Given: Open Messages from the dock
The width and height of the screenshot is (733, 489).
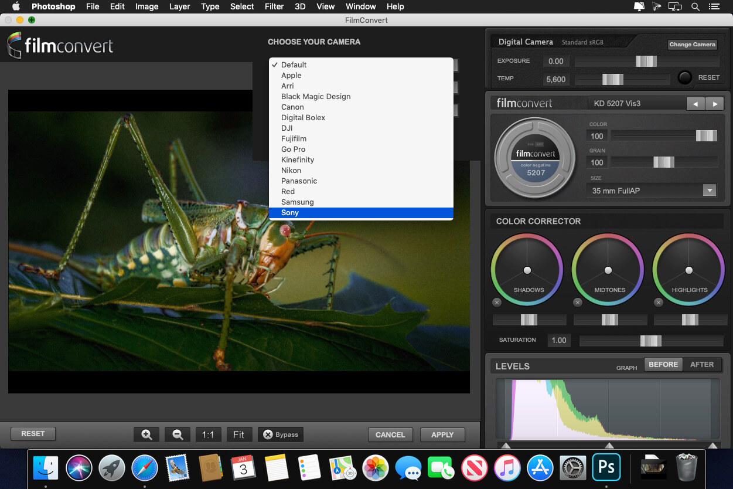Looking at the screenshot, I should (408, 468).
